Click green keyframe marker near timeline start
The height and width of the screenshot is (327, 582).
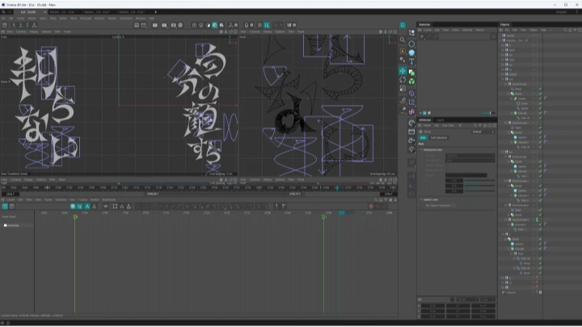[75, 217]
